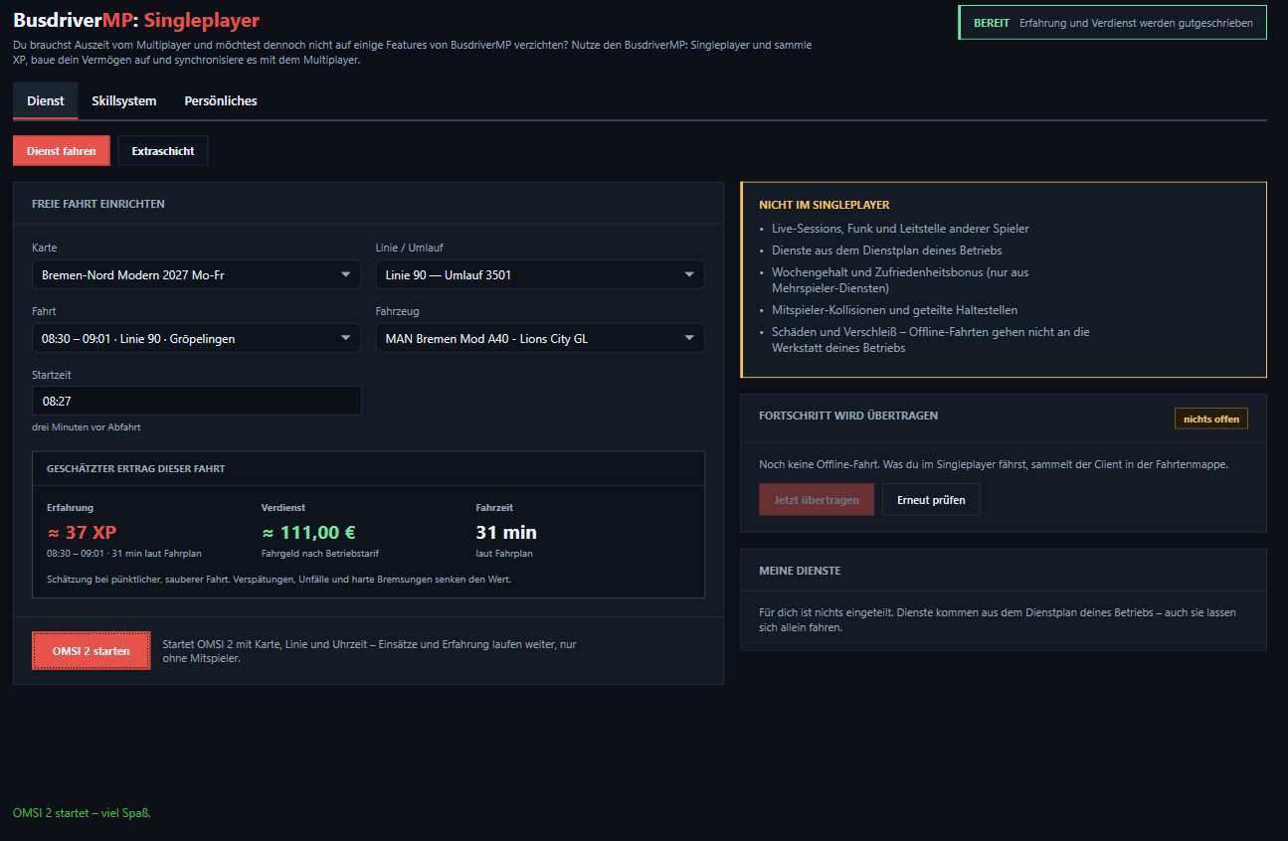Go to the Persönliches tab
The width and height of the screenshot is (1288, 841).
(x=221, y=100)
